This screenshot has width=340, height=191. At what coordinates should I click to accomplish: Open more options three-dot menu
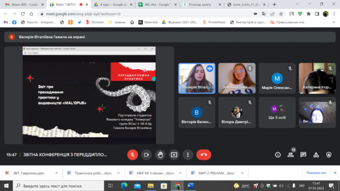click(x=188, y=154)
